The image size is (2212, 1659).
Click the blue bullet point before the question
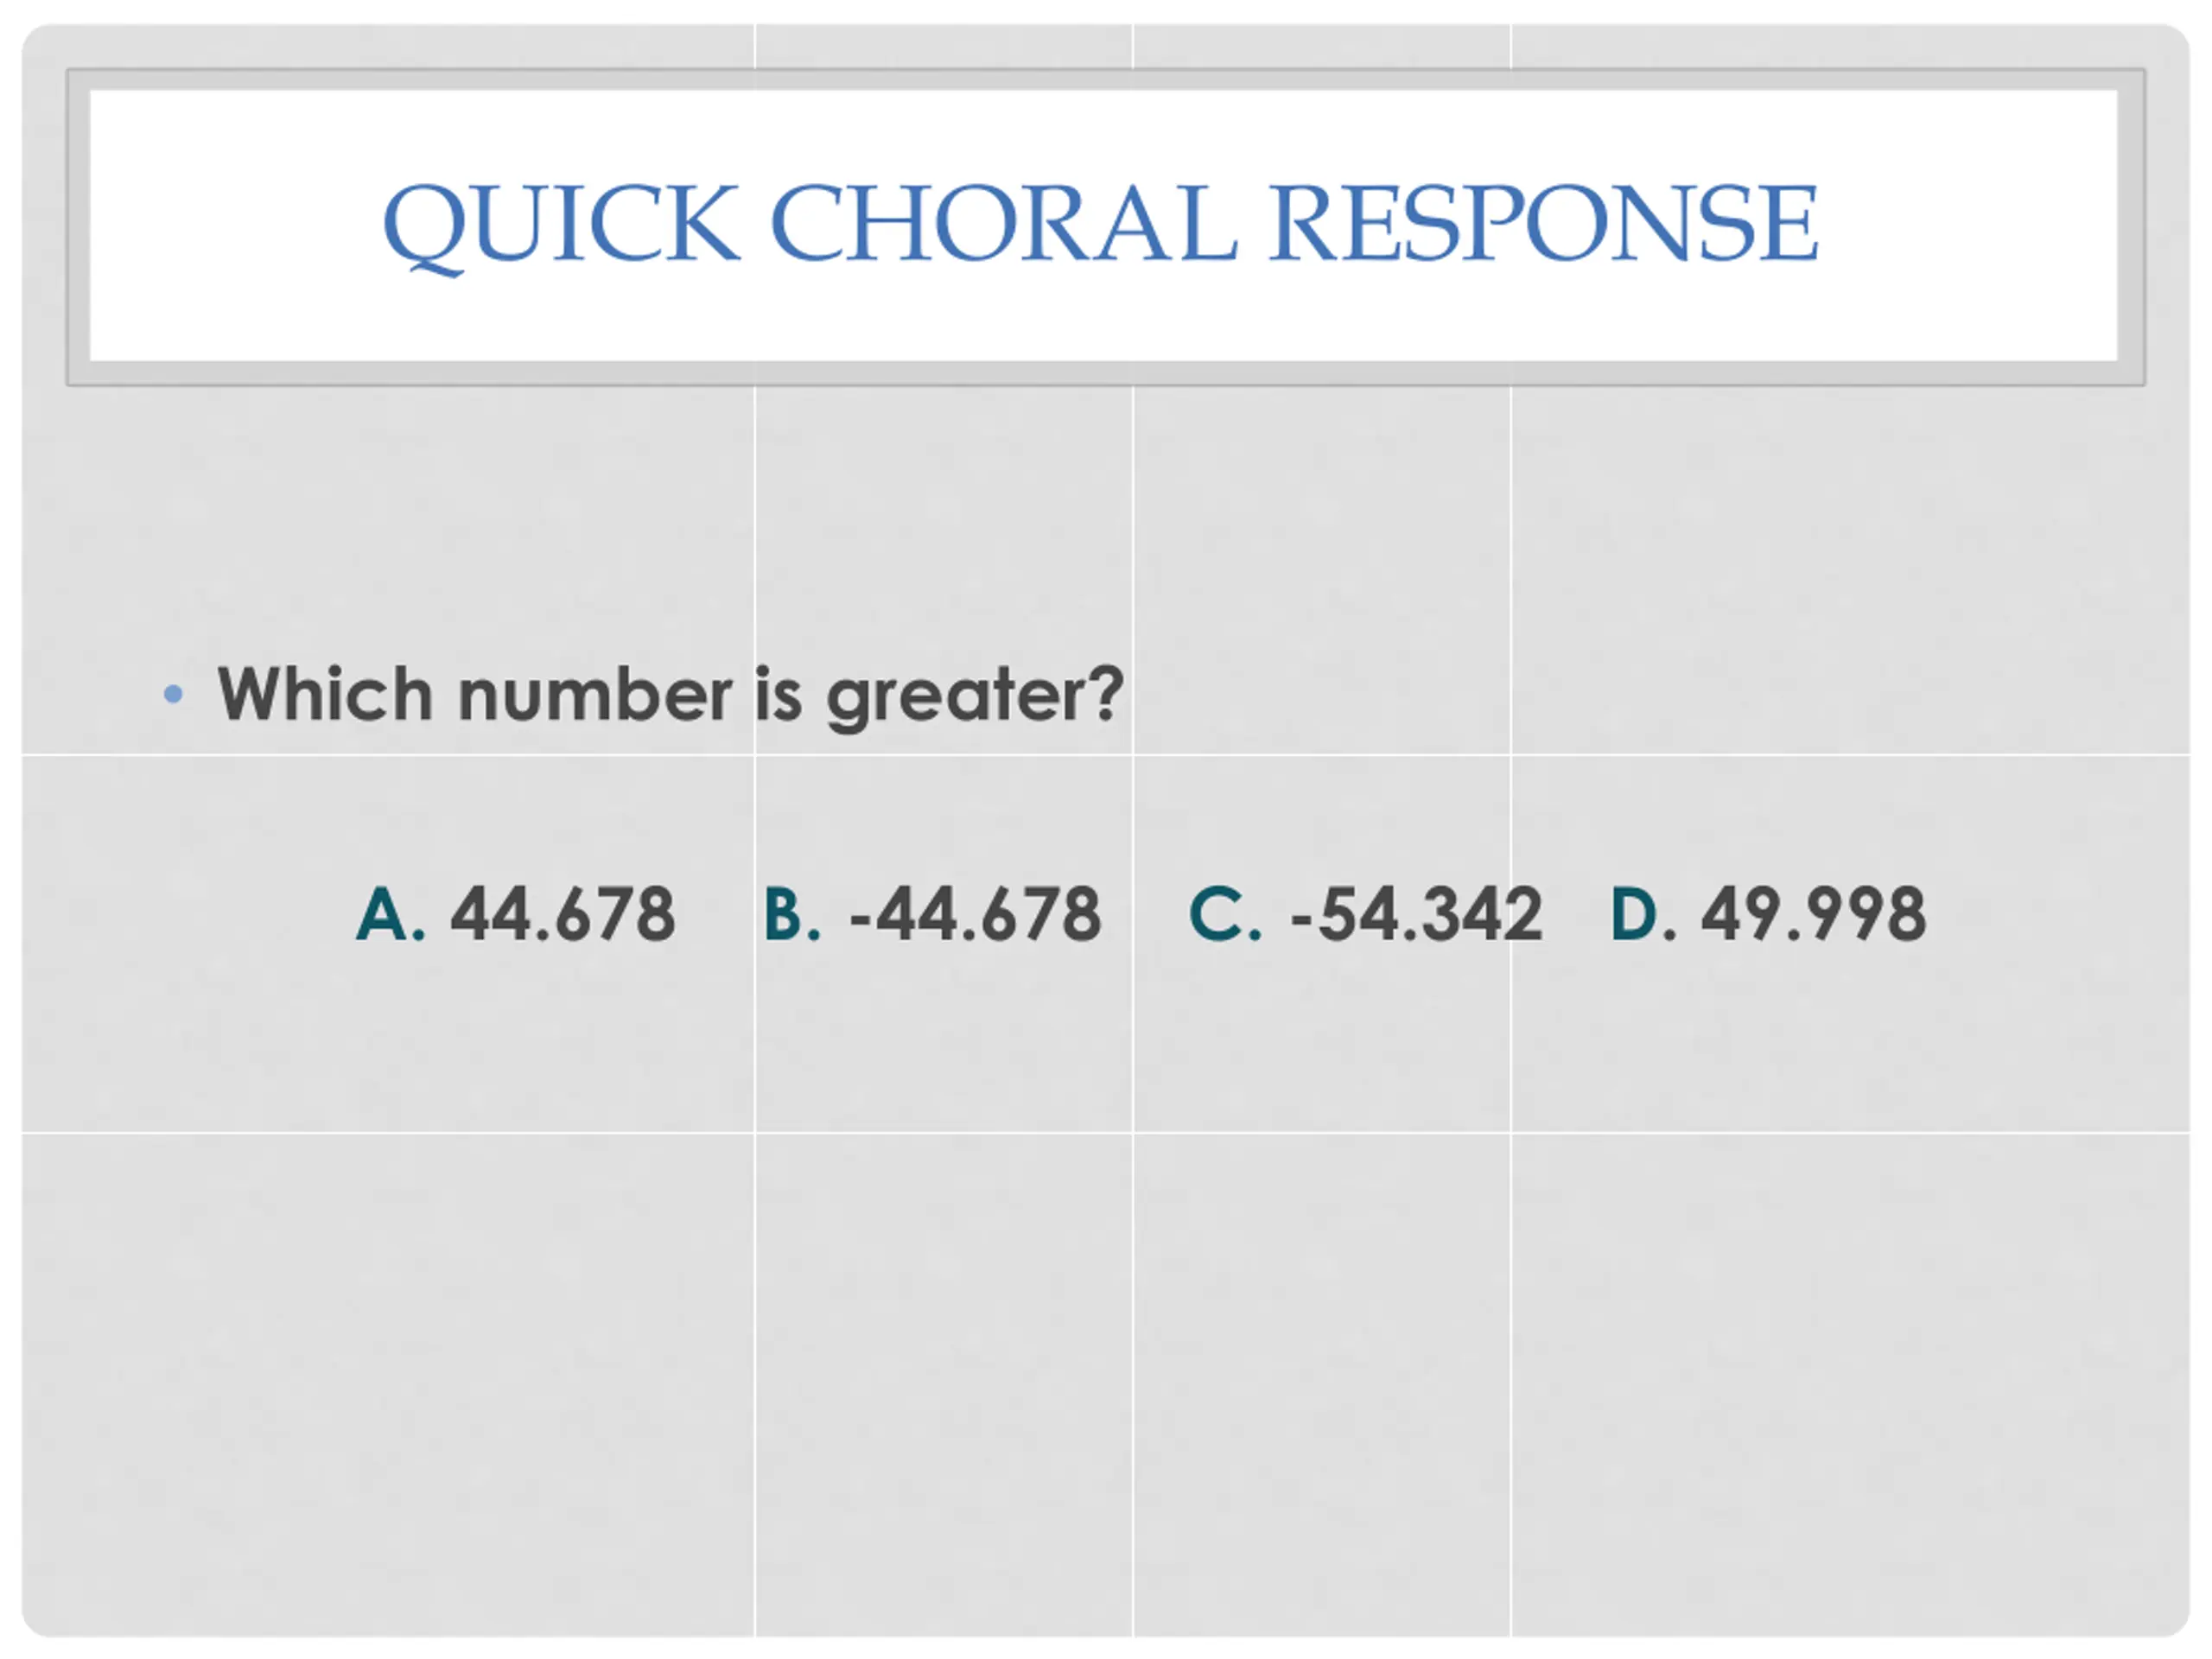pos(173,694)
